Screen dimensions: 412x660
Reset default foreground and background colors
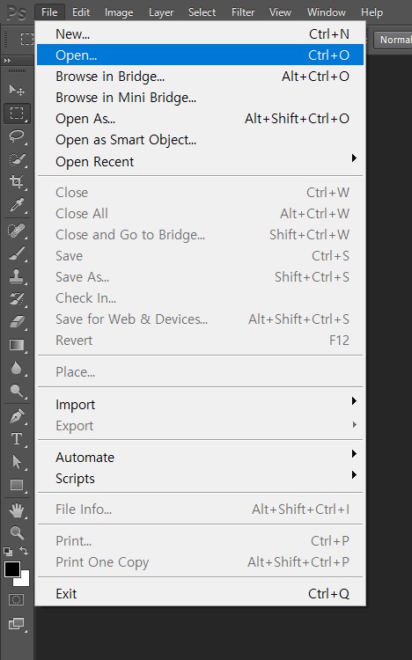(x=8, y=552)
